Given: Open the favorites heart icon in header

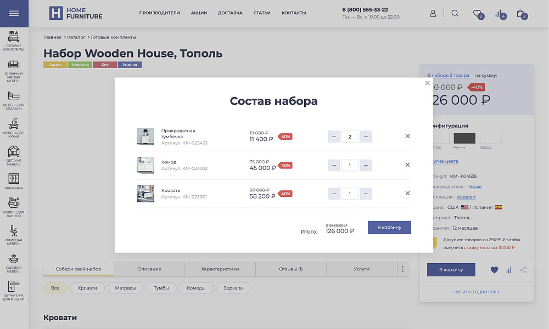Looking at the screenshot, I should coord(477,14).
